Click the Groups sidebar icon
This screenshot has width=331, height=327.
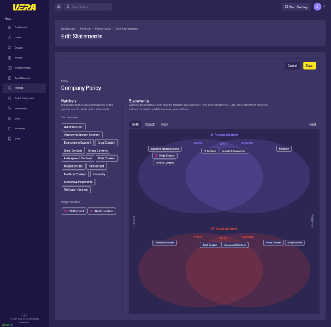10,47
